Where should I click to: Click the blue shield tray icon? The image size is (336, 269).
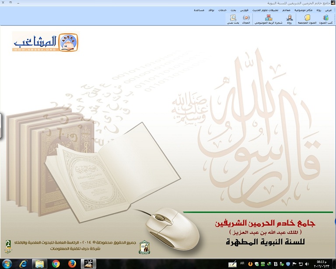click(x=288, y=264)
